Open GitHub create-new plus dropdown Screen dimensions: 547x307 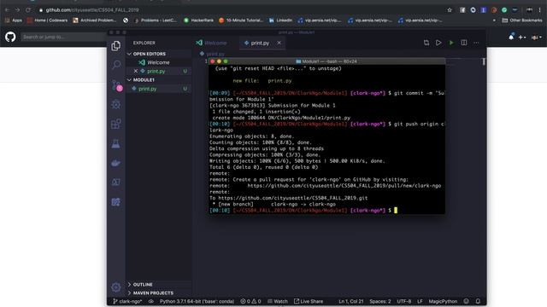point(522,37)
